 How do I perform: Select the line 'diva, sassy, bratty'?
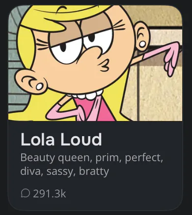pos(65,171)
